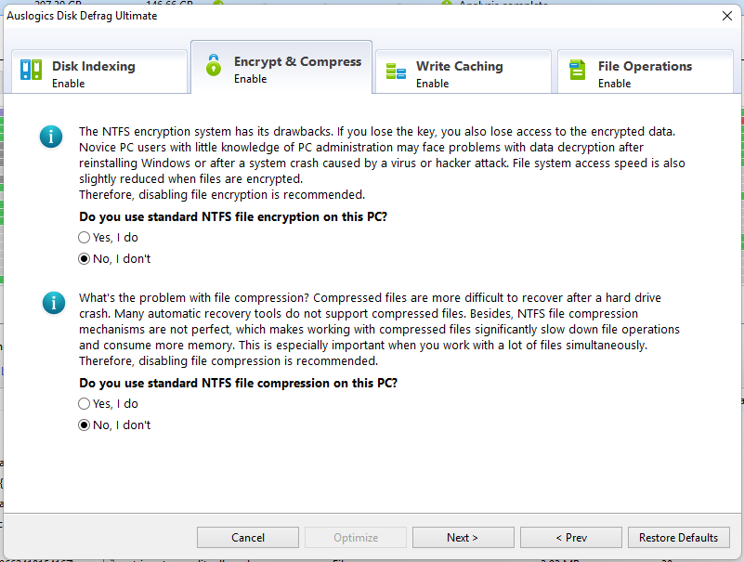
Task: Choose 'Yes, I do' for file compression
Action: [85, 404]
